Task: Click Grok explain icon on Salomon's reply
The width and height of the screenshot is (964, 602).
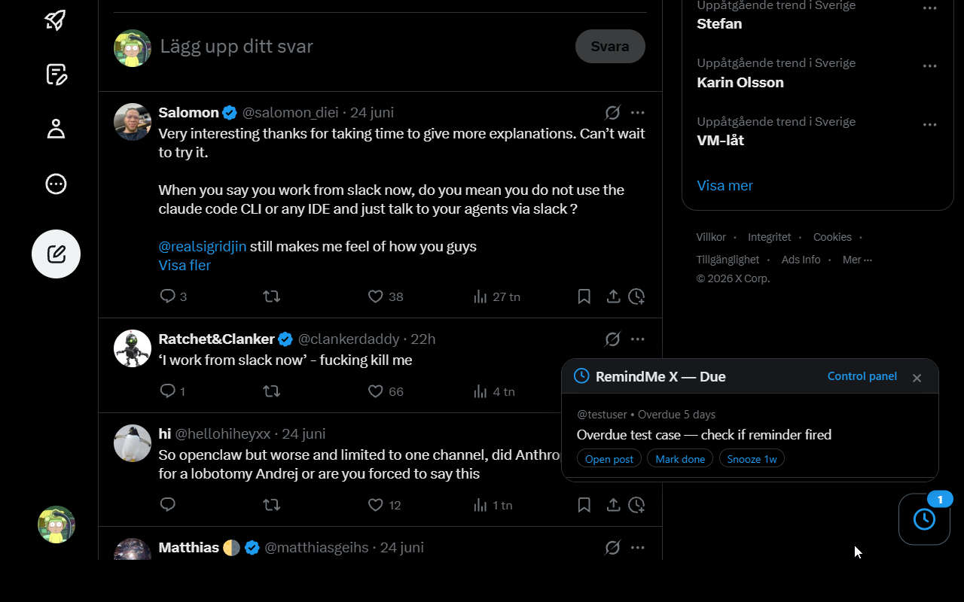Action: coord(612,113)
